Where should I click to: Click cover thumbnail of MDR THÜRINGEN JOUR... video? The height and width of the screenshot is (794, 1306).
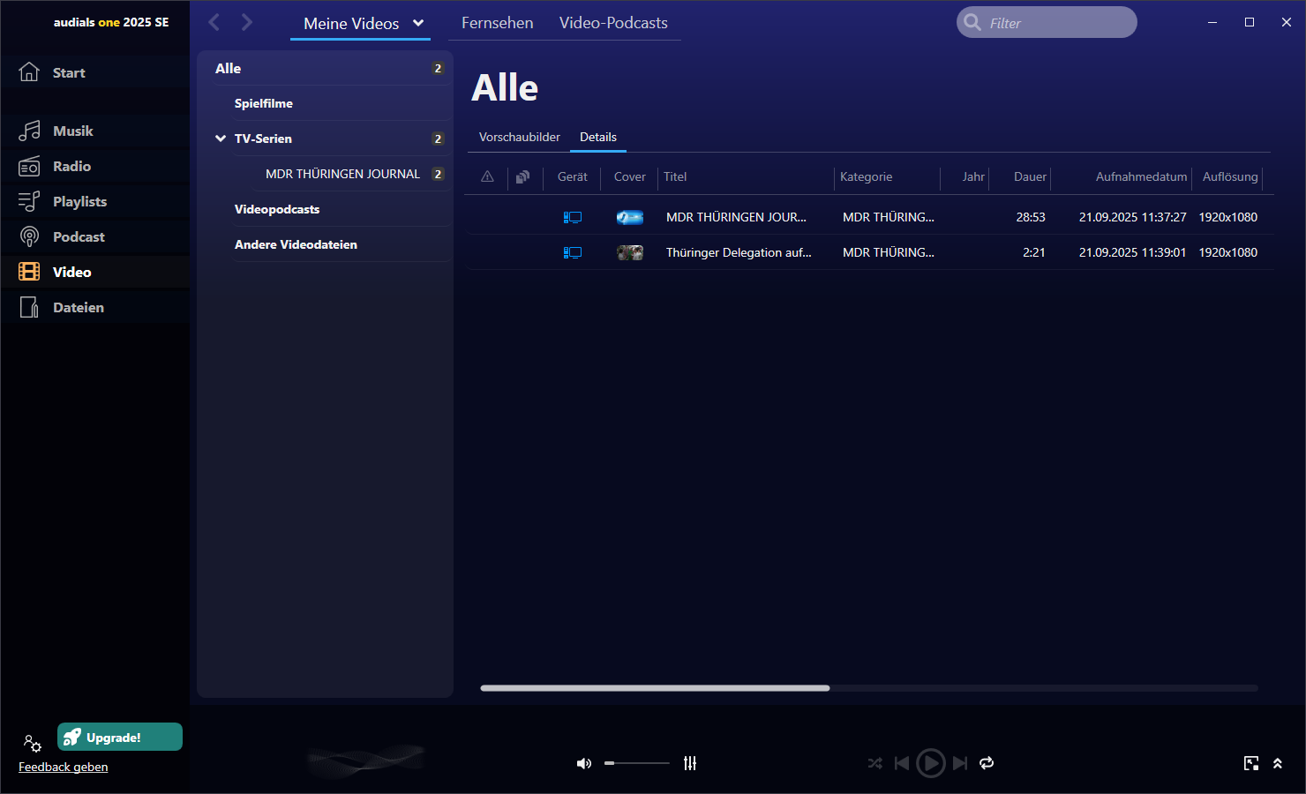coord(630,217)
